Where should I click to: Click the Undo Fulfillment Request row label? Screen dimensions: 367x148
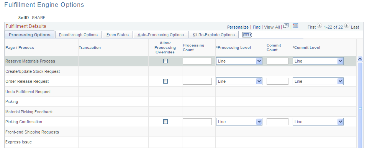pos(28,92)
